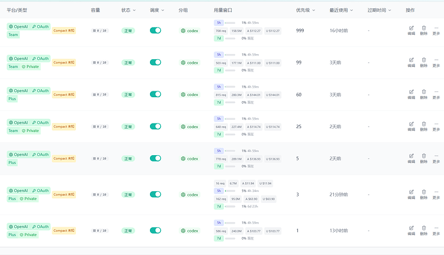
Task: Click the U $144.01 cost chip
Action: [x=273, y=95]
